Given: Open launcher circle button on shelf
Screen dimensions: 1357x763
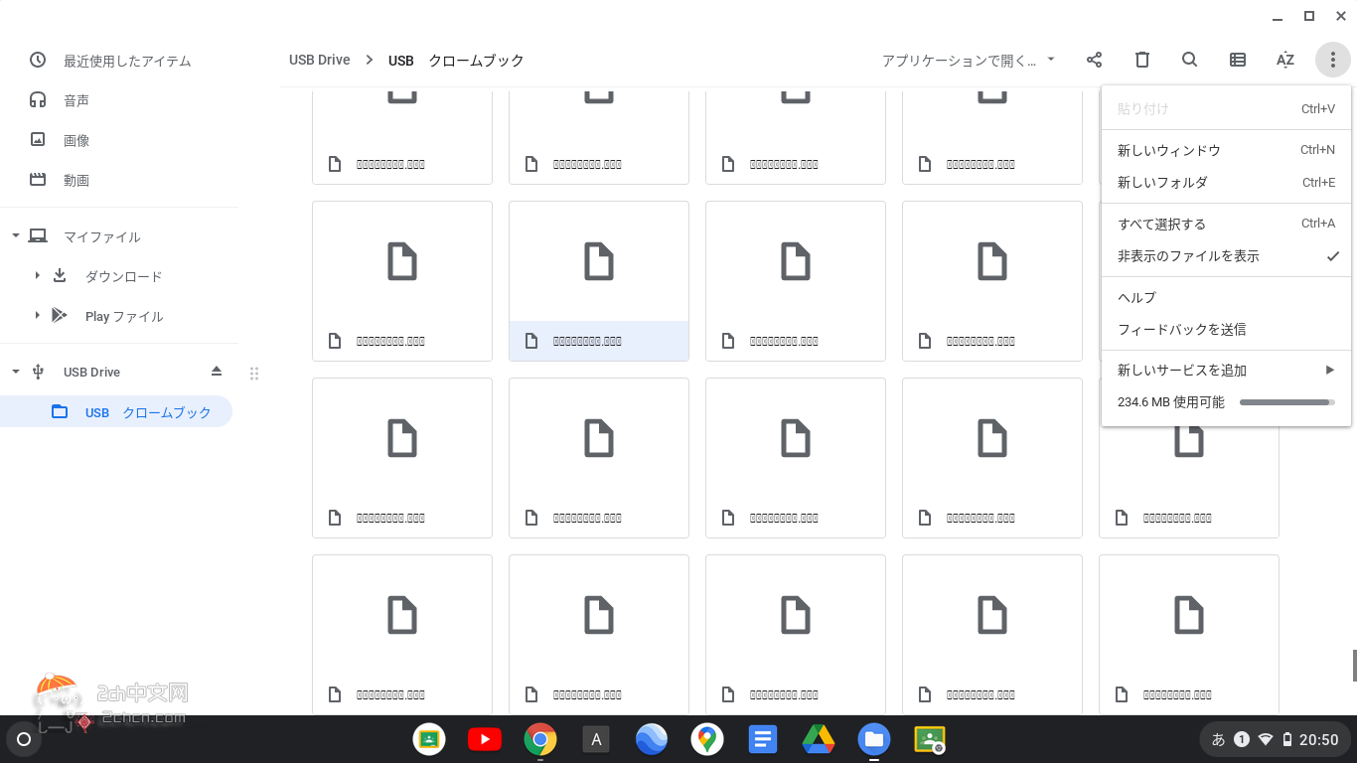Looking at the screenshot, I should click(24, 739).
